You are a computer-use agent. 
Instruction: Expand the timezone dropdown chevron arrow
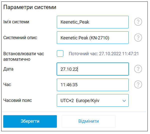(x=124, y=101)
